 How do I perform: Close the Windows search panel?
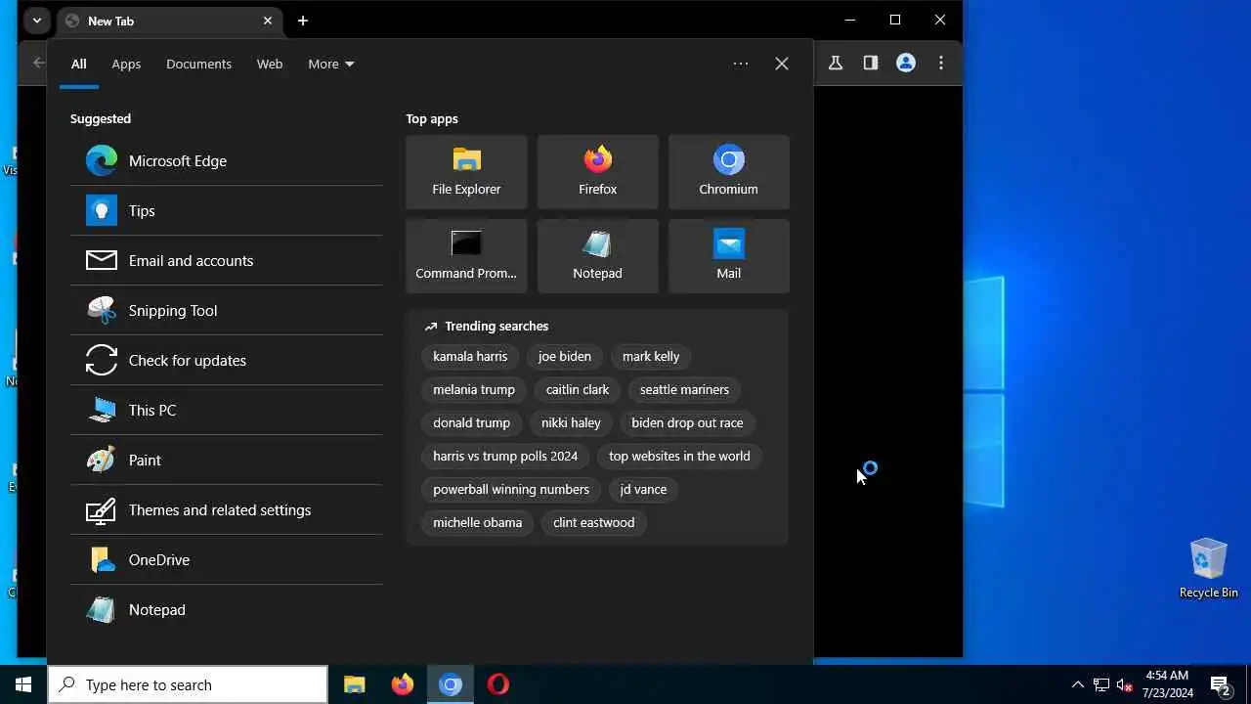(782, 64)
